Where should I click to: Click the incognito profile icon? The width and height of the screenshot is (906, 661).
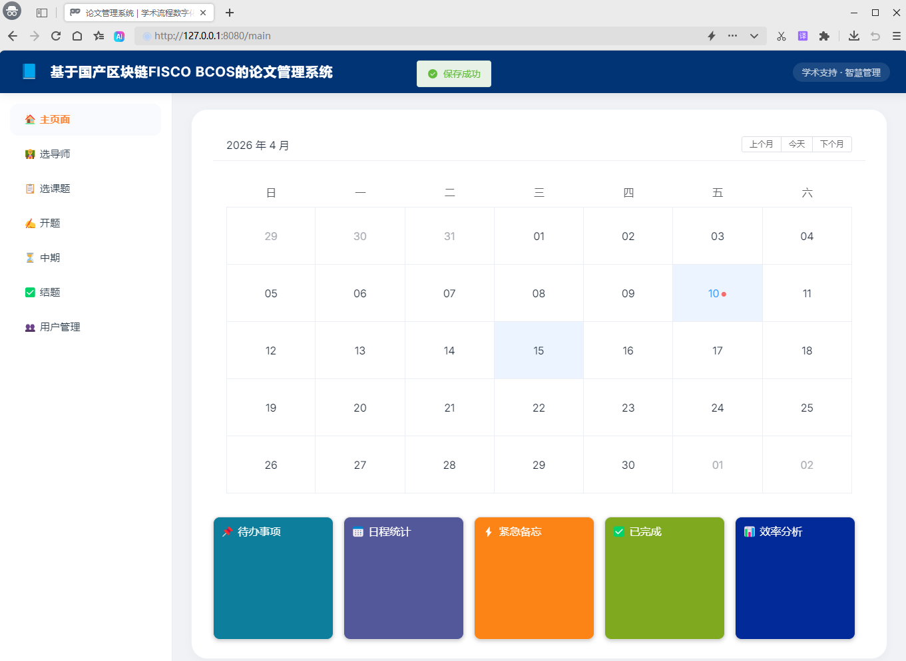point(12,11)
